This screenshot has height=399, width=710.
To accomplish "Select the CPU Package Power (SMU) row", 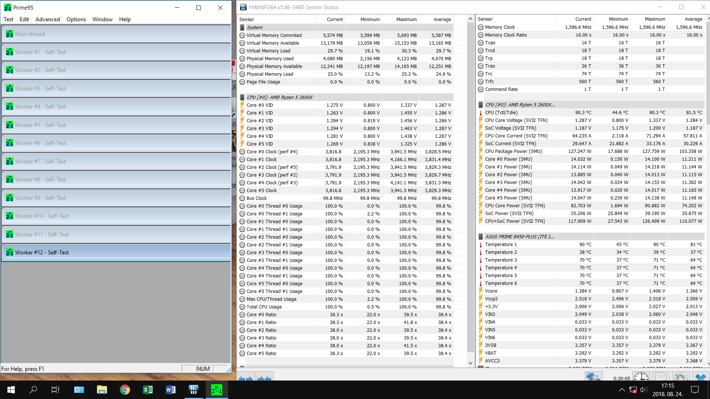I will 591,151.
